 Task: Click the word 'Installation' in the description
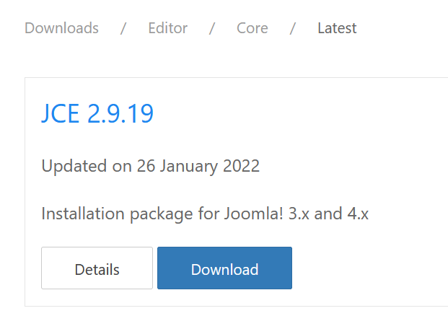tap(83, 214)
